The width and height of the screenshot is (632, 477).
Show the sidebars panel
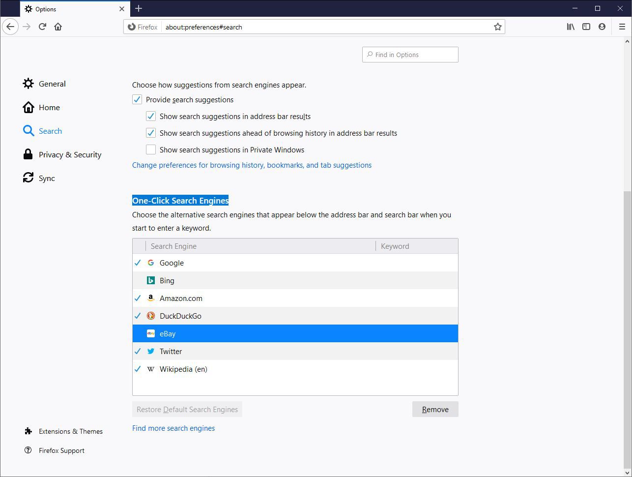[x=586, y=27]
